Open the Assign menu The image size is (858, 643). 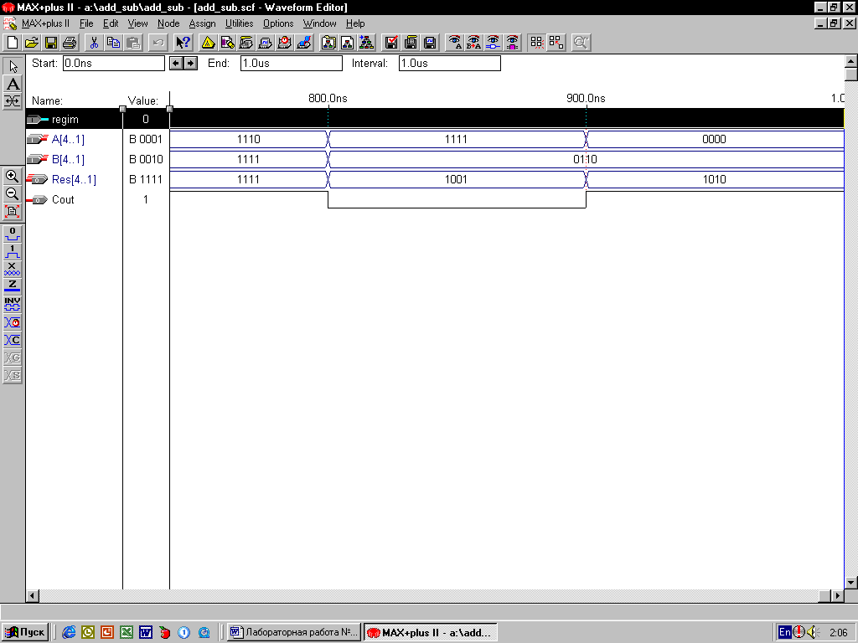pyautogui.click(x=203, y=23)
